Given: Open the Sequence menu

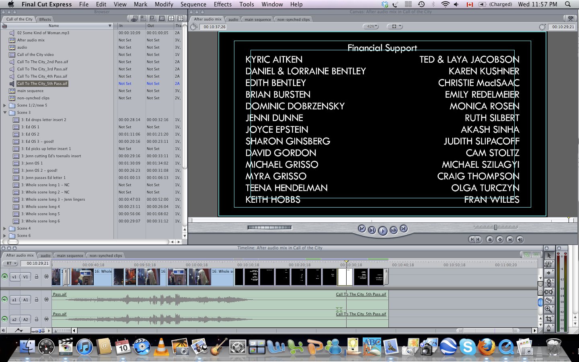Looking at the screenshot, I should point(193,4).
